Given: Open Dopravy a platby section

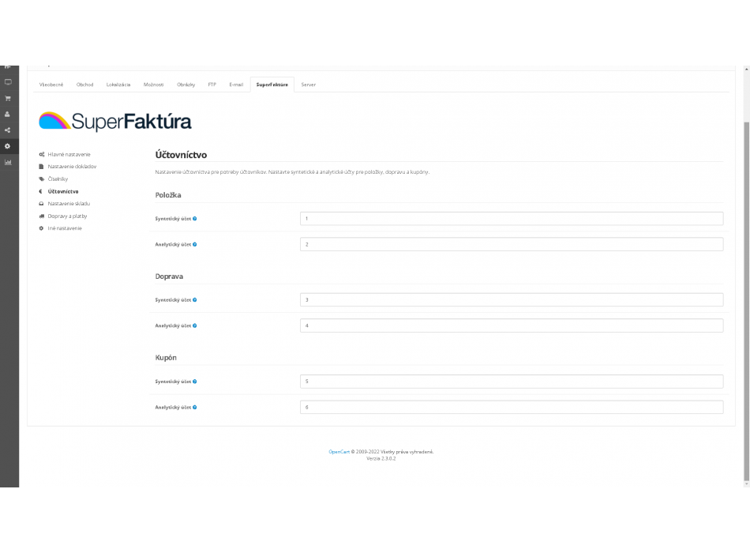Looking at the screenshot, I should pyautogui.click(x=67, y=216).
